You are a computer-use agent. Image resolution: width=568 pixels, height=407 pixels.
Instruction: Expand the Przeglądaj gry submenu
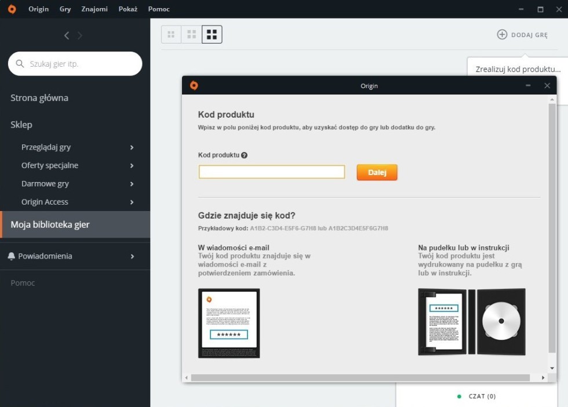(132, 147)
